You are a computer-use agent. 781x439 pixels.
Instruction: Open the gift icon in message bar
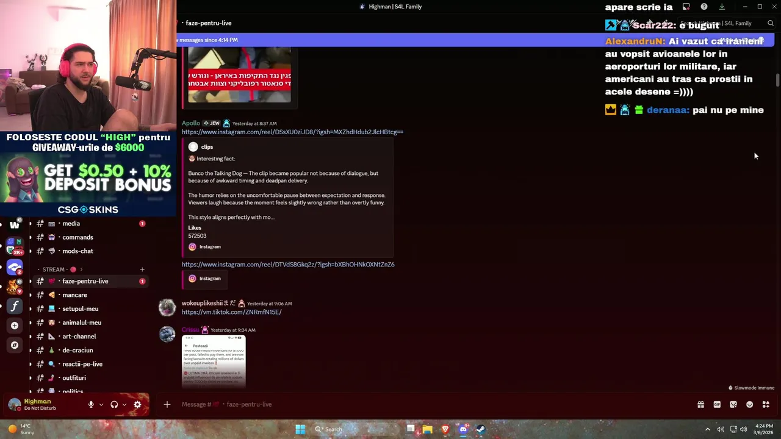pos(700,404)
